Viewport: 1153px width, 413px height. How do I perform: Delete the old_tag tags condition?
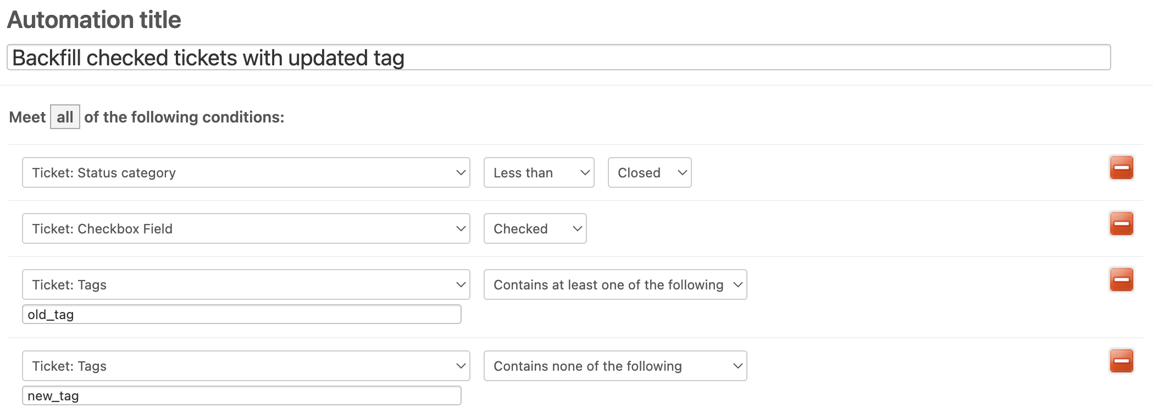tap(1121, 280)
